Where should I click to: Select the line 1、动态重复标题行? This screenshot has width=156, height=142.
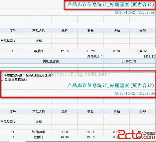(14, 79)
